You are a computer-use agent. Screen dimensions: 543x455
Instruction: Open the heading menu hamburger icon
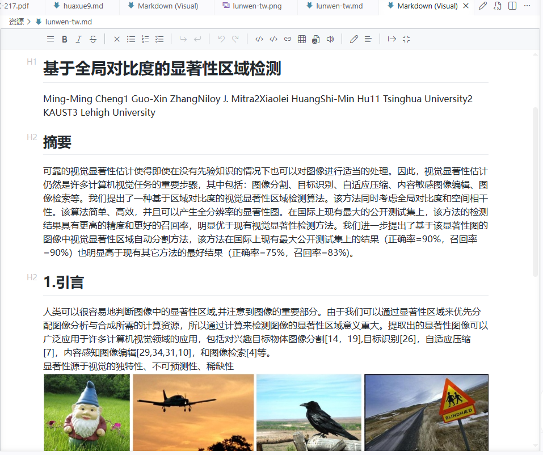point(50,39)
